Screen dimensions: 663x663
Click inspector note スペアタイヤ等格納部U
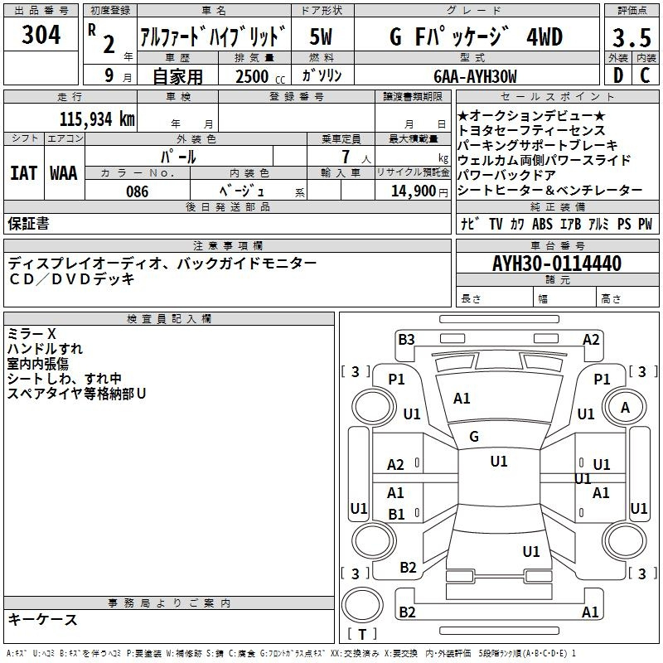[76, 393]
